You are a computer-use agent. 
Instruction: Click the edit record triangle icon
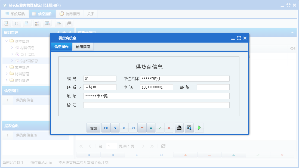coord(151,127)
